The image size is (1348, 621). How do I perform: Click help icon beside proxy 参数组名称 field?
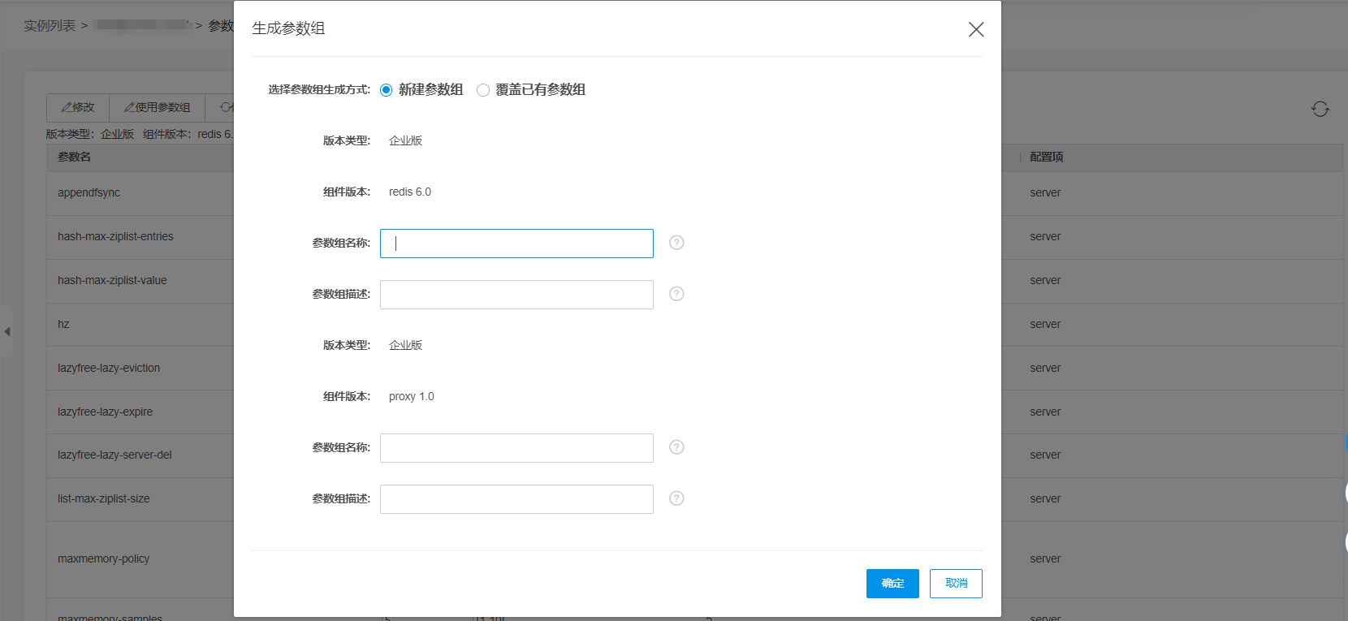point(676,447)
